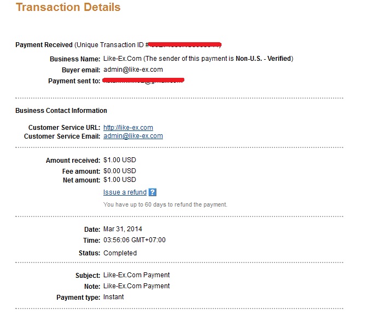This screenshot has height=314, width=373.
Task: Click the Business Contact Information heading
Action: (61, 111)
